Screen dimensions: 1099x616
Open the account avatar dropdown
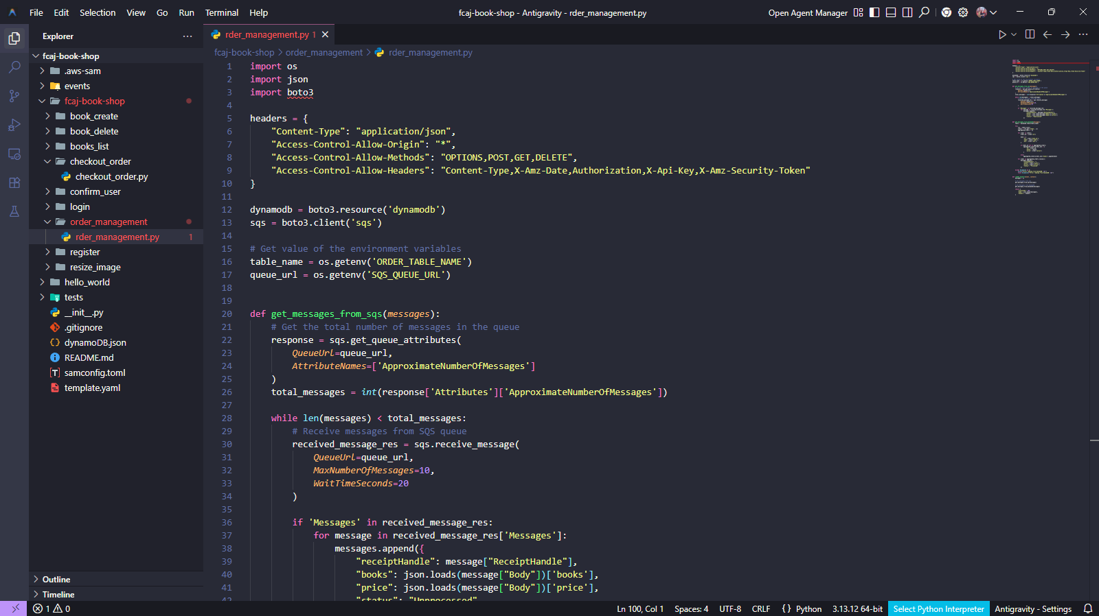click(986, 12)
